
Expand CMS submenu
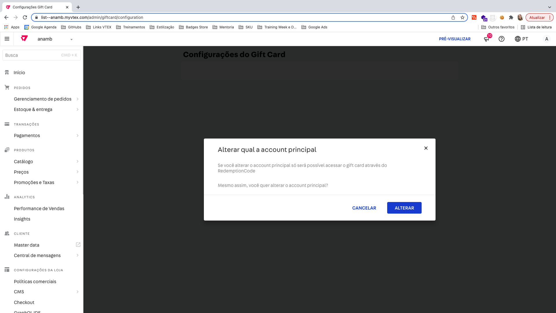[x=46, y=292]
